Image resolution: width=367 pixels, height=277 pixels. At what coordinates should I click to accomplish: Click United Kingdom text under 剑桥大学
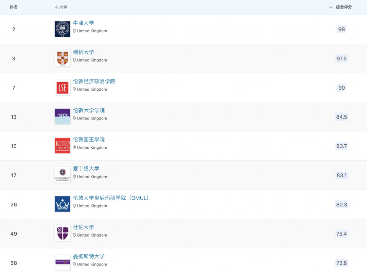pyautogui.click(x=92, y=60)
